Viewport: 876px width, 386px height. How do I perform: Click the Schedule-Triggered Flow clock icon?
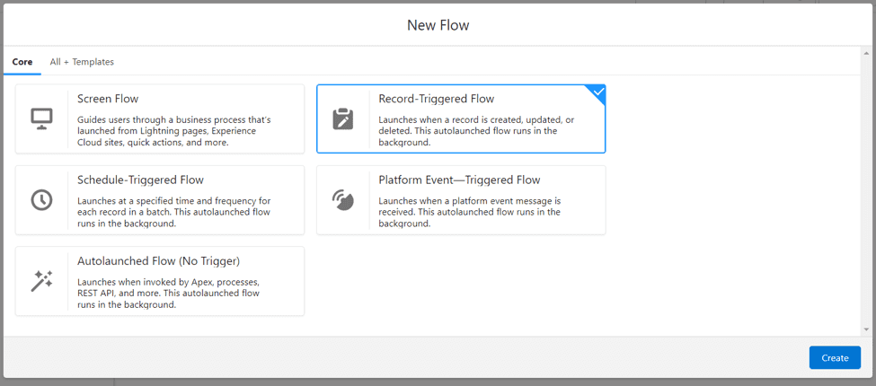point(42,199)
